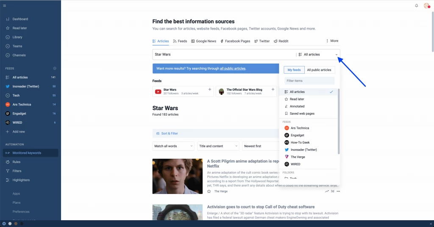
Task: Open Newest first sort dropdown
Action: (x=261, y=146)
